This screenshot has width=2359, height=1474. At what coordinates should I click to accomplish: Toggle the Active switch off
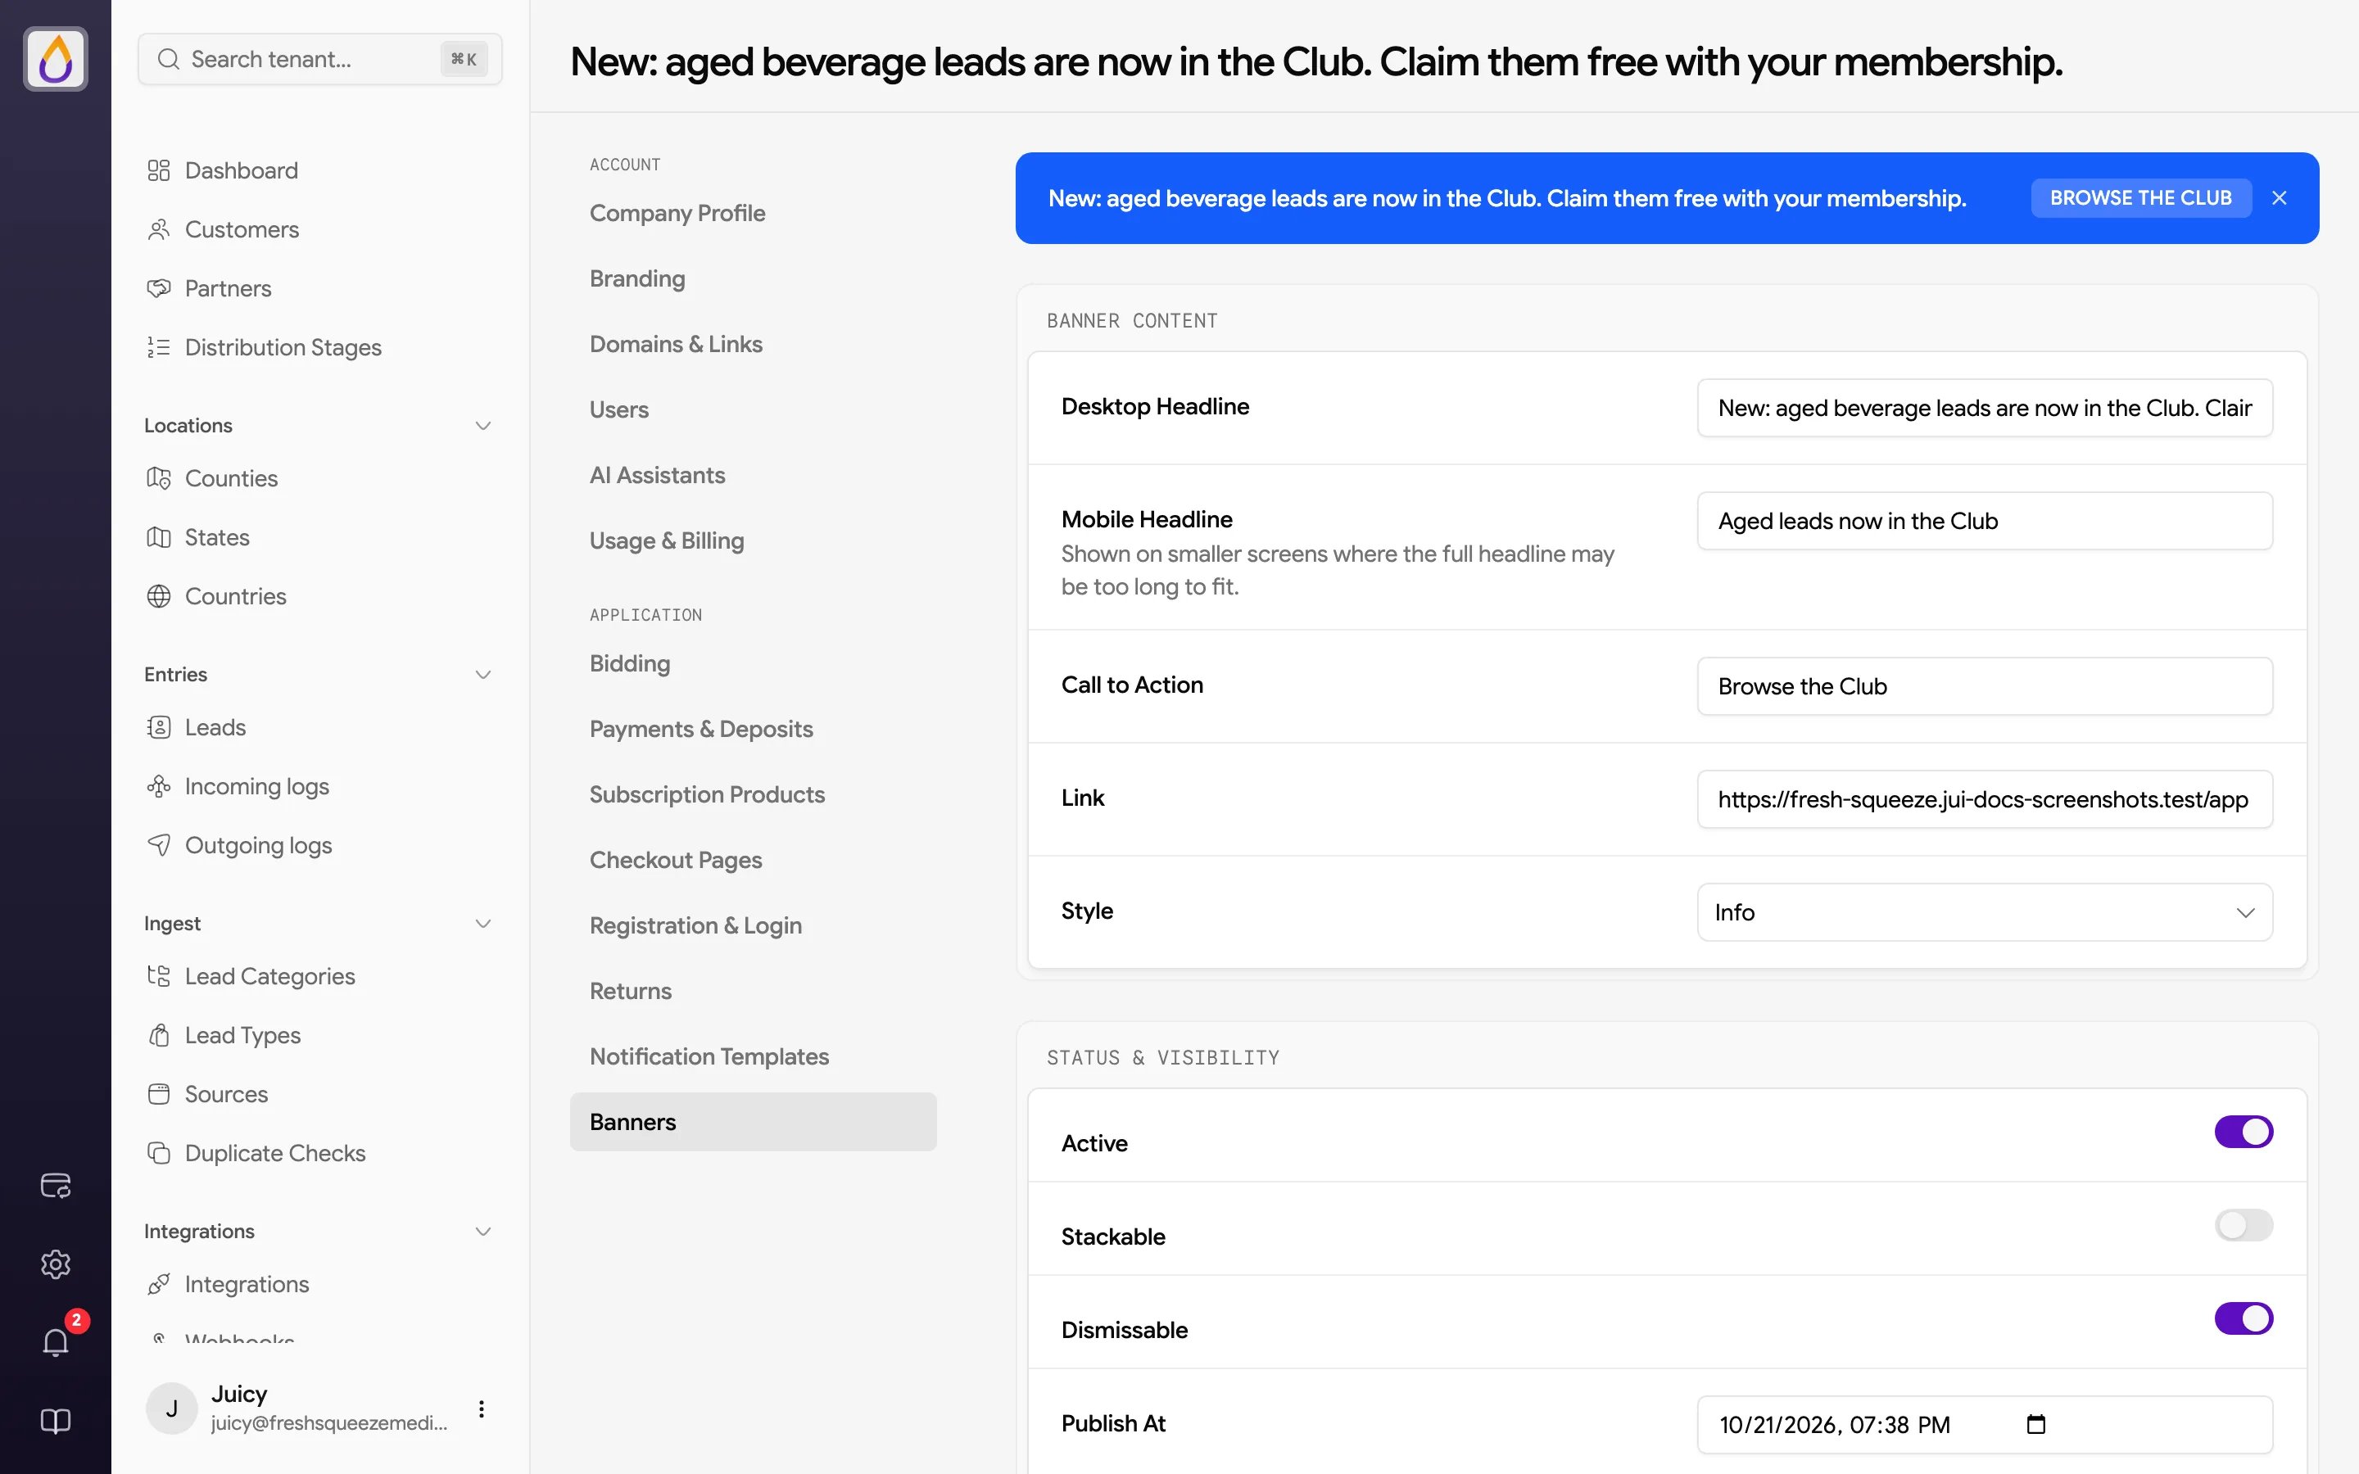point(2243,1132)
